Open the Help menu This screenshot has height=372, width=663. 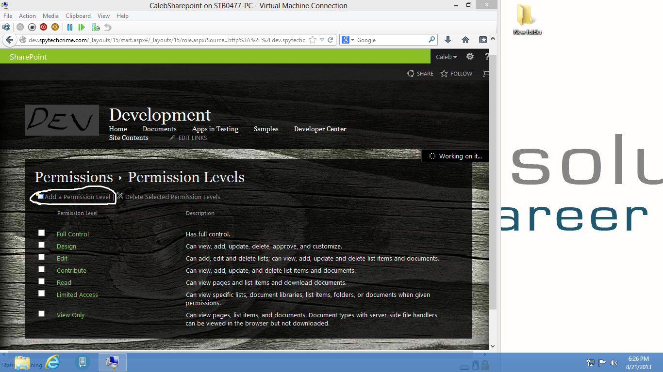pyautogui.click(x=122, y=16)
